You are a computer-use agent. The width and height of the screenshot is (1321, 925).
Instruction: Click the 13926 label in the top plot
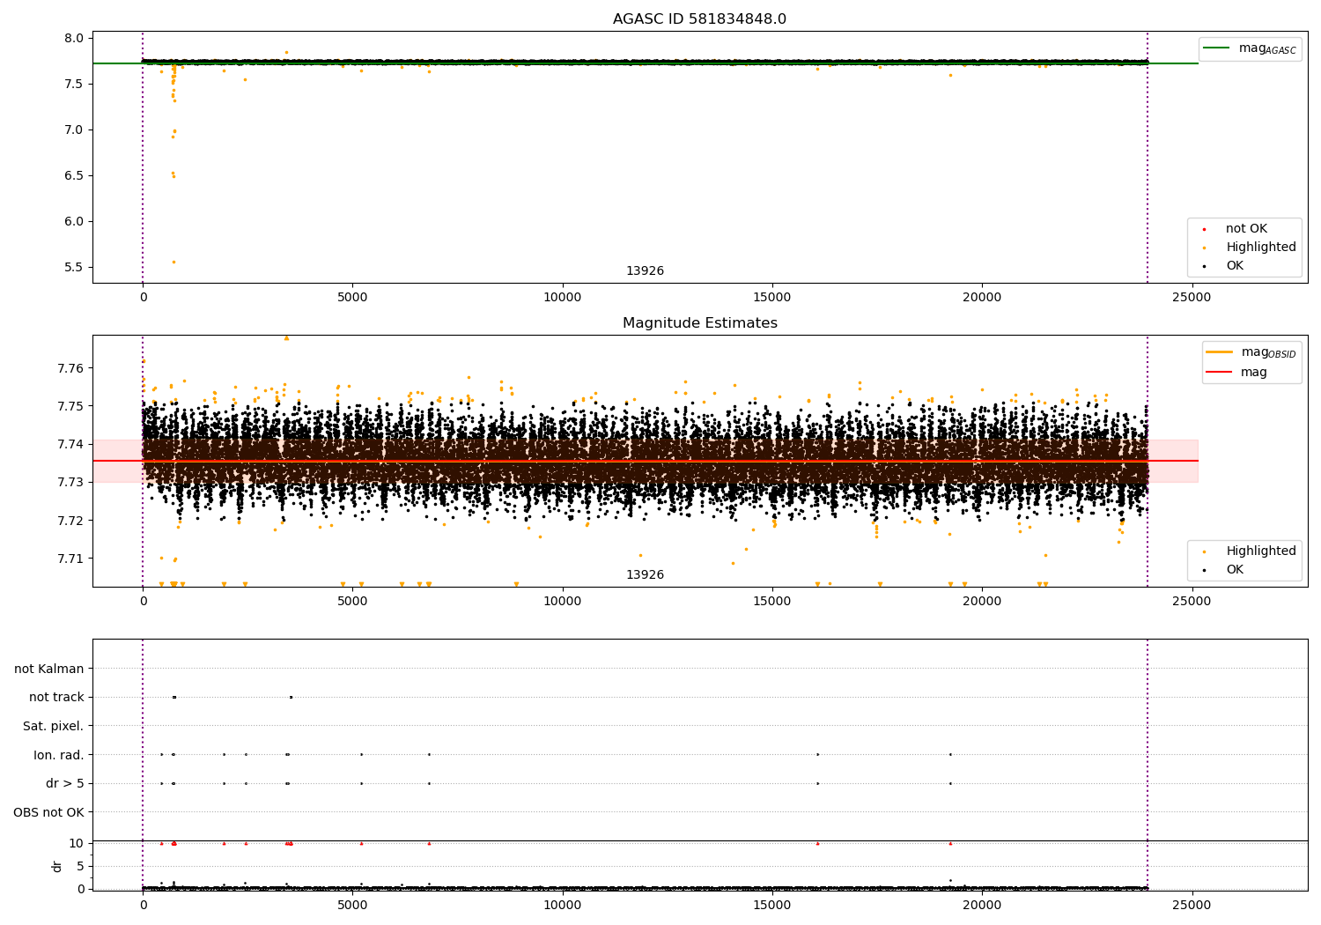645,271
